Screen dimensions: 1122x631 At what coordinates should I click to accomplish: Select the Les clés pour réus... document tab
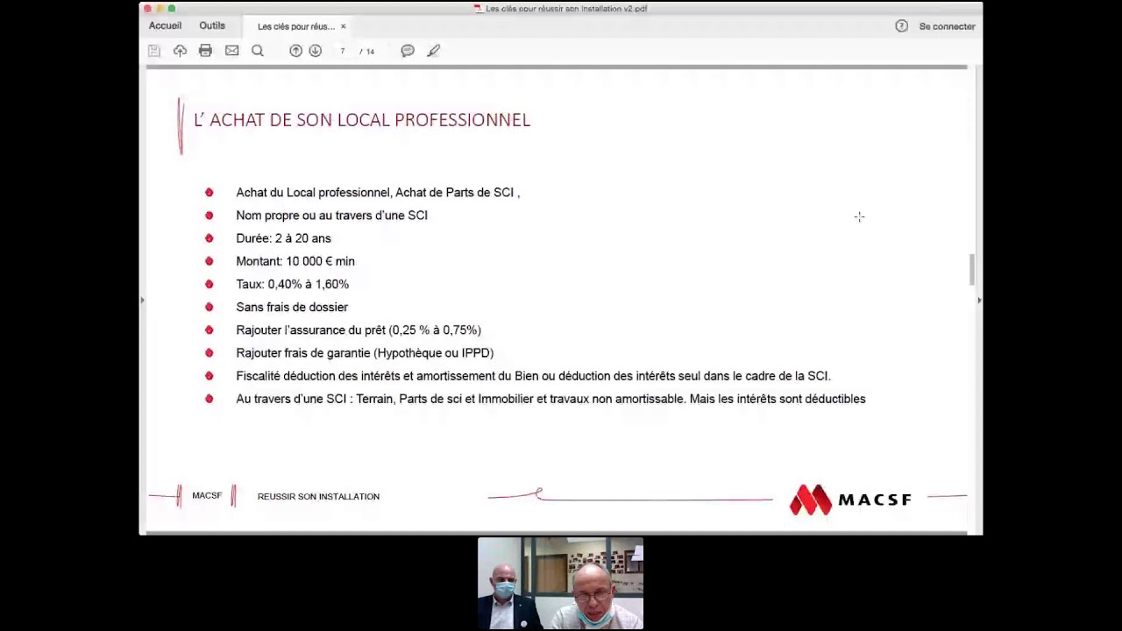tap(296, 26)
